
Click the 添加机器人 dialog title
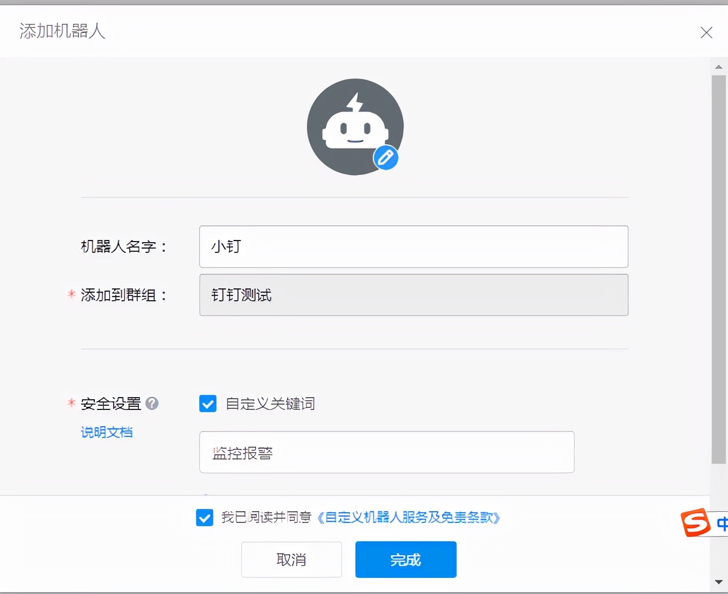click(62, 31)
